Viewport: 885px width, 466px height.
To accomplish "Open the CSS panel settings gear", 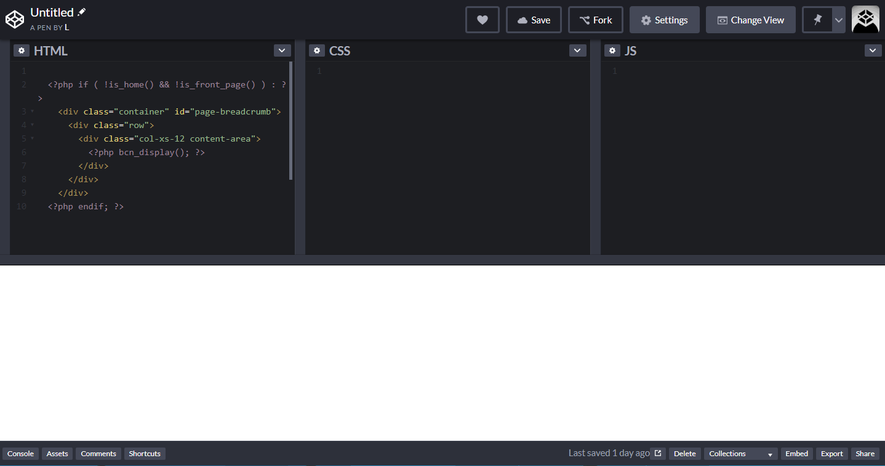I will [x=317, y=50].
